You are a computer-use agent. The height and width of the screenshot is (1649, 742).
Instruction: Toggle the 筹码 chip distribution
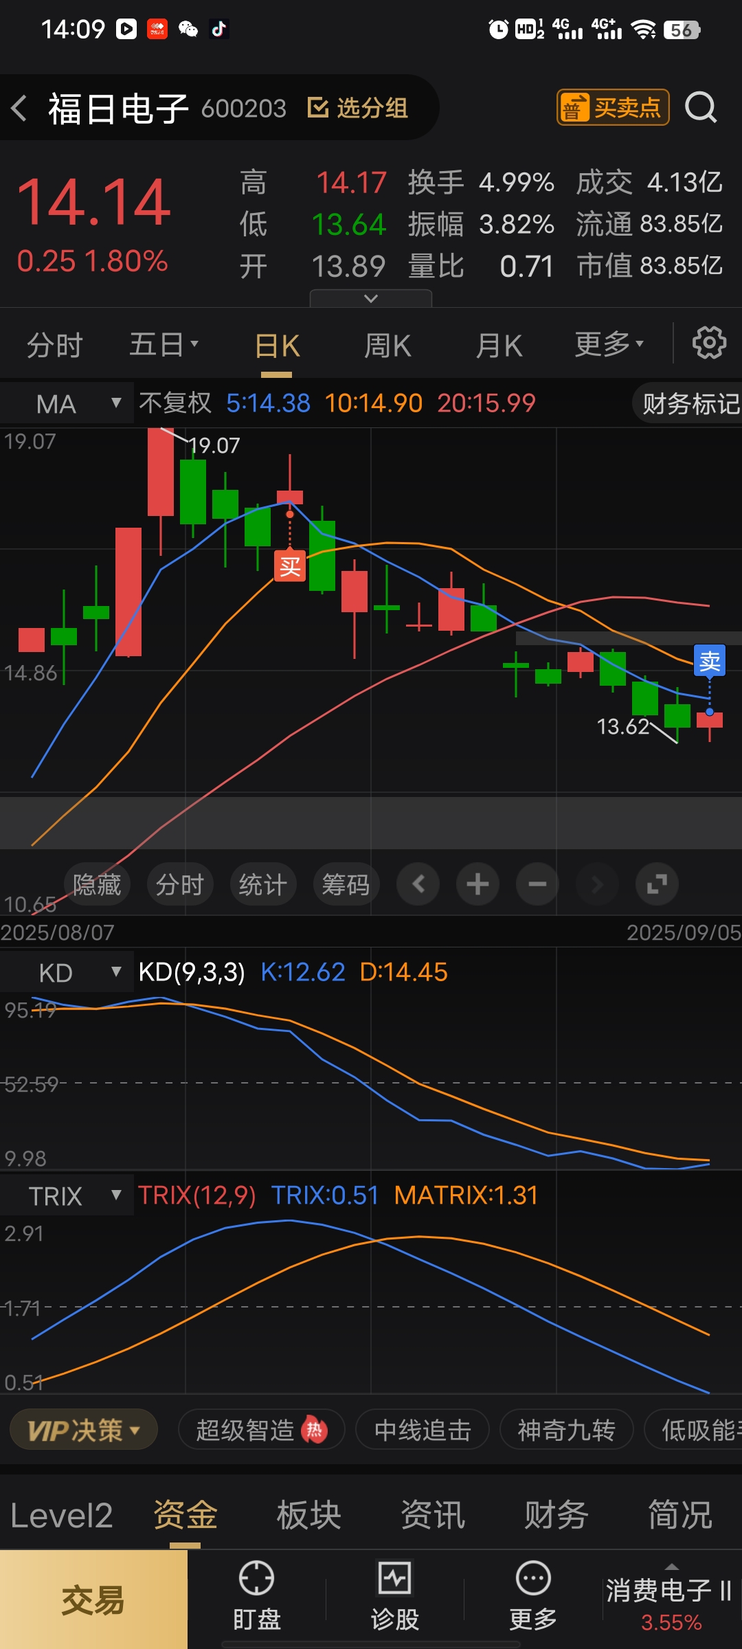coord(346,884)
